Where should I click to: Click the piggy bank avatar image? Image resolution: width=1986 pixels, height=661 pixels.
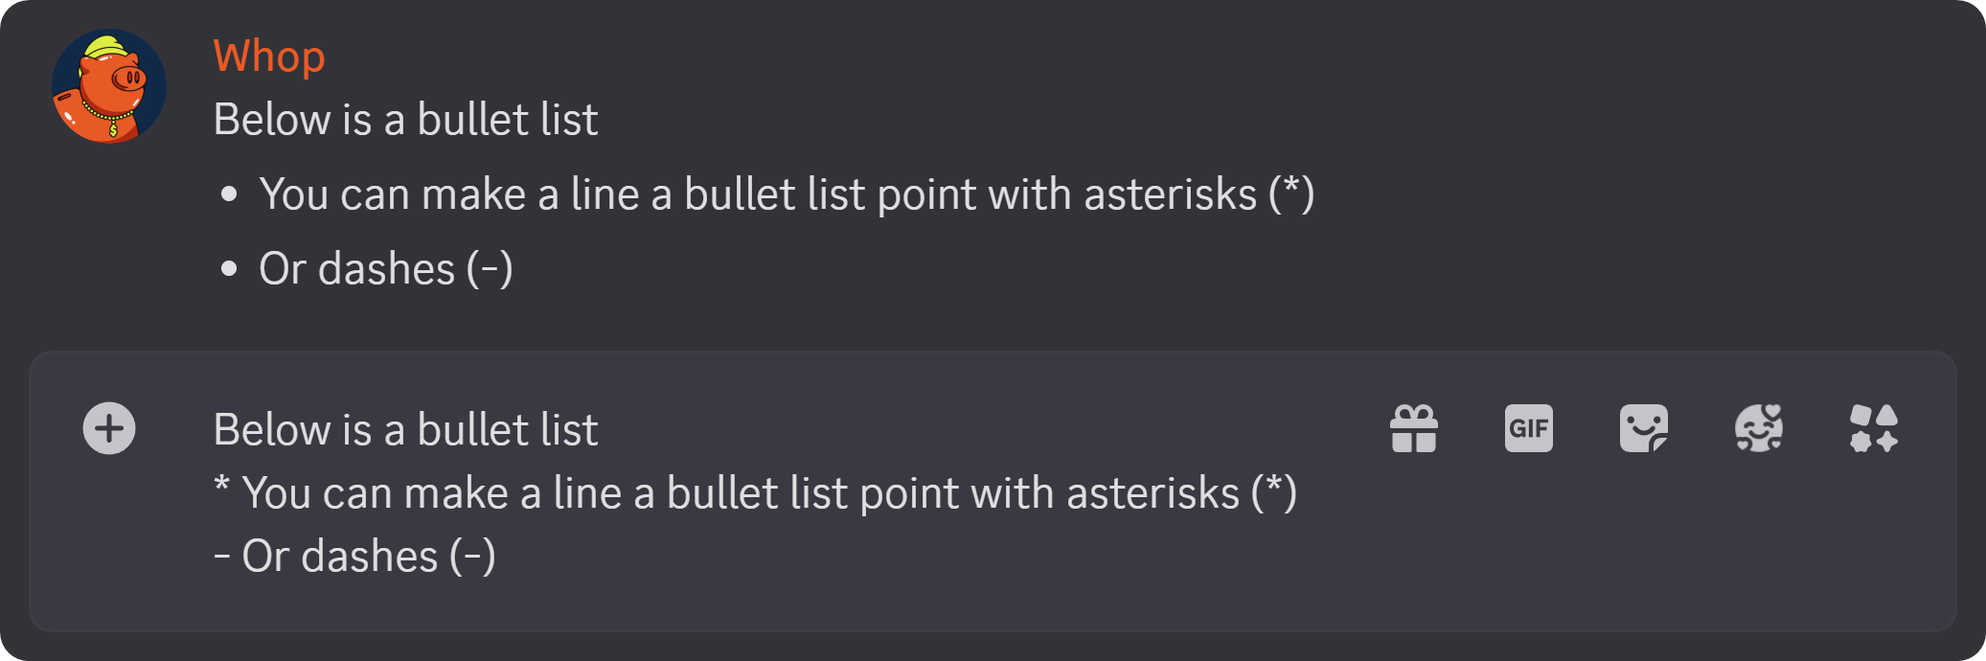click(x=108, y=84)
